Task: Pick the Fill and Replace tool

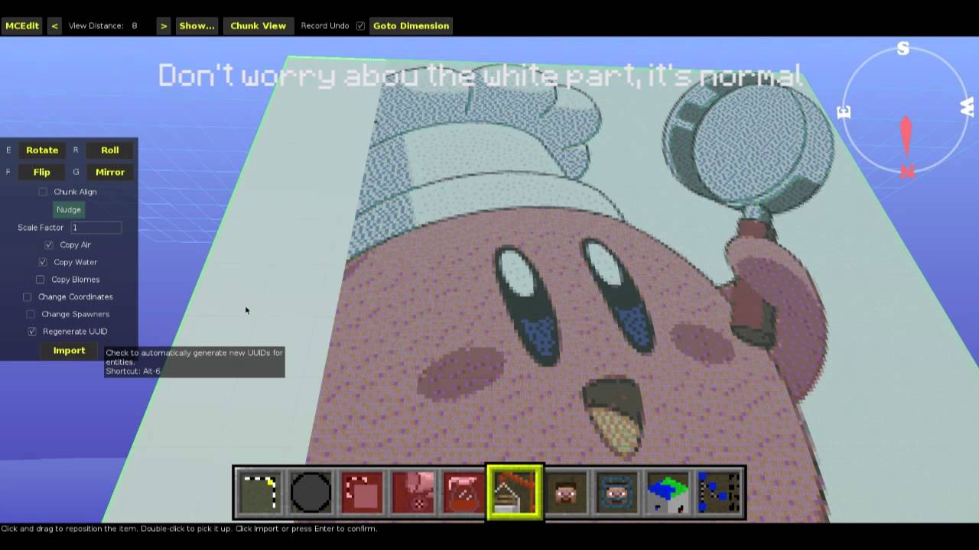Action: pos(413,493)
